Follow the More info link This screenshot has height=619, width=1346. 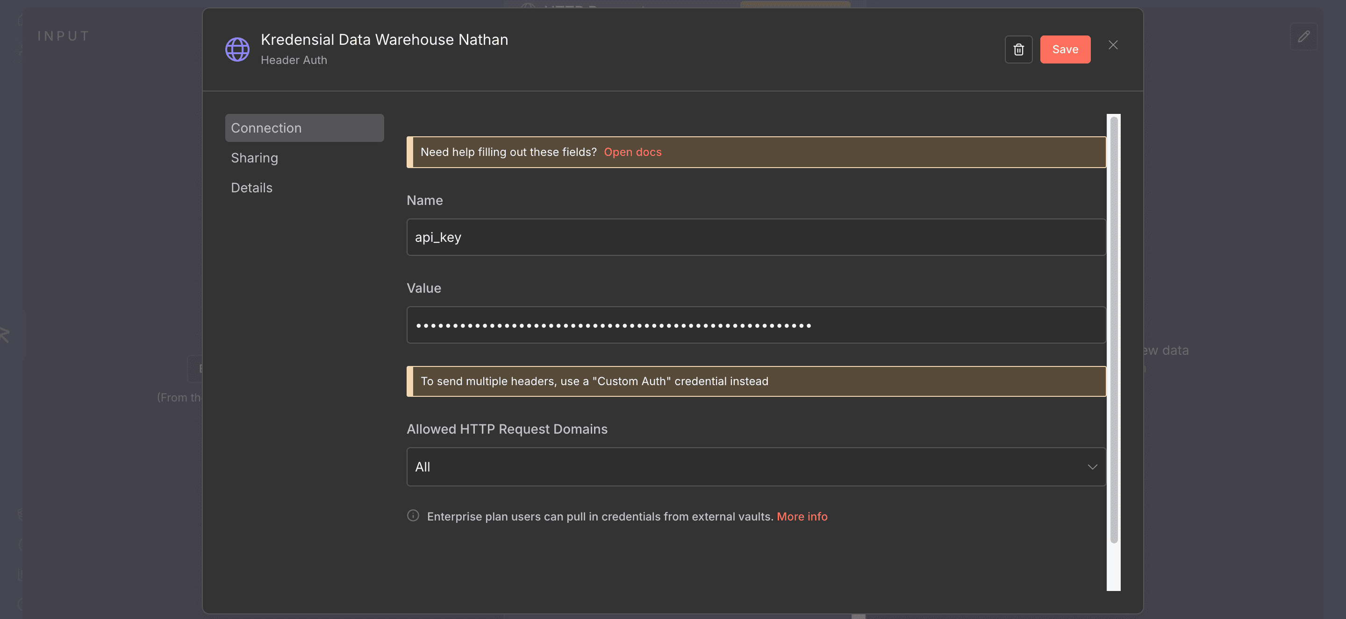[x=802, y=516]
